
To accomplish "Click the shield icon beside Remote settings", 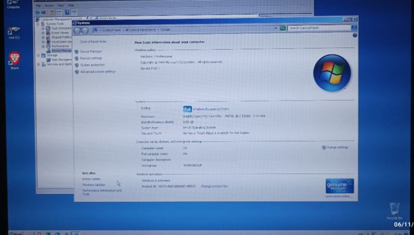I will point(76,58).
